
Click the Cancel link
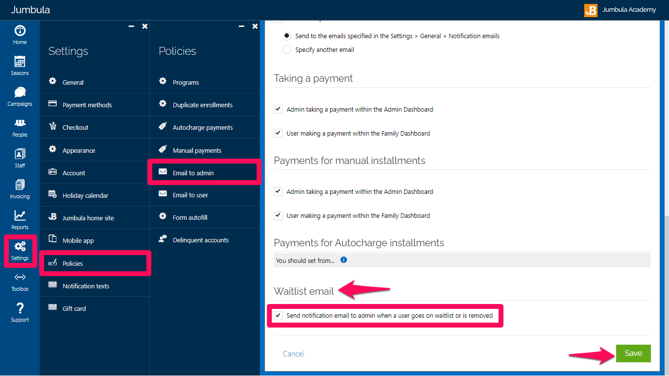293,353
